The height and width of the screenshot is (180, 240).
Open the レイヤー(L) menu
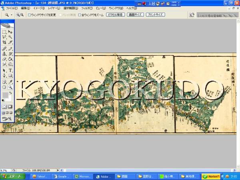pos(54,8)
